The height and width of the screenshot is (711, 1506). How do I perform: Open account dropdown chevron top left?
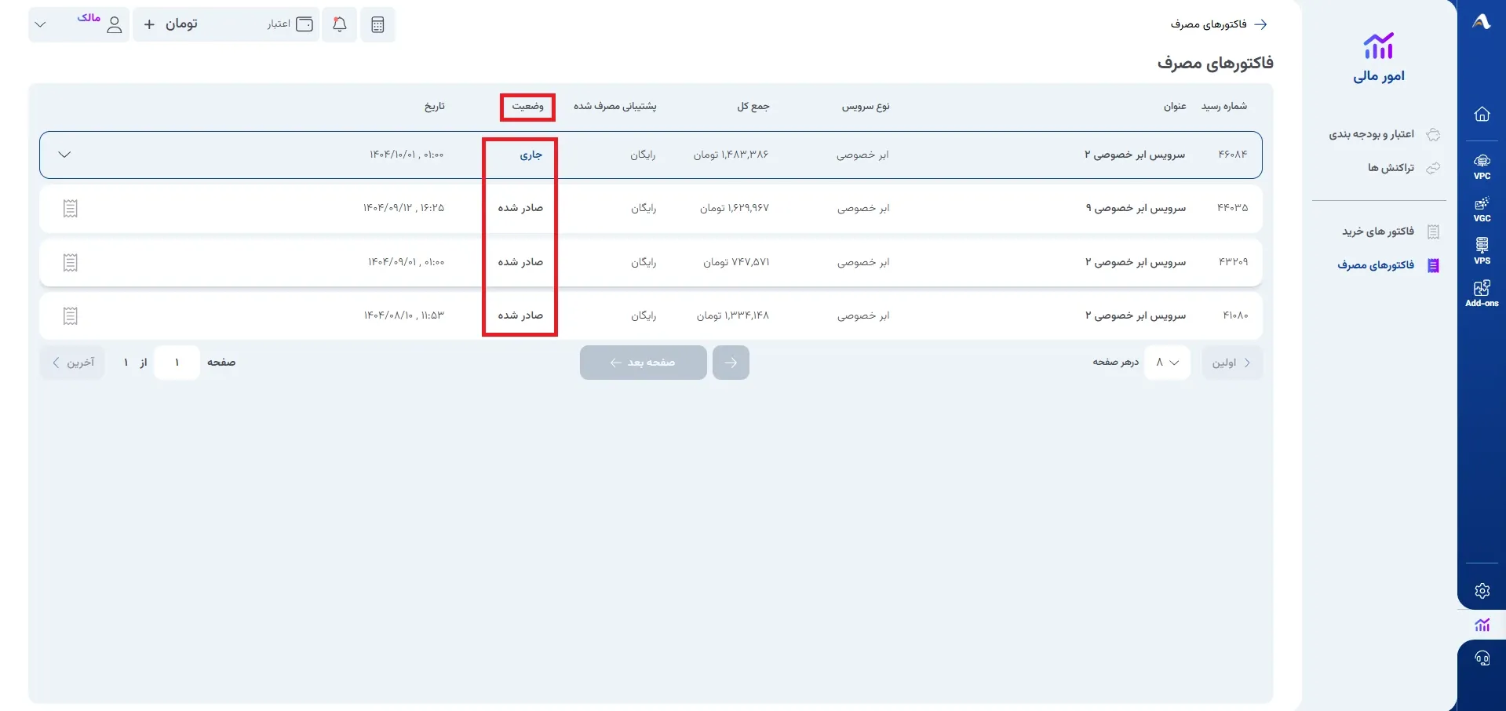pyautogui.click(x=41, y=24)
